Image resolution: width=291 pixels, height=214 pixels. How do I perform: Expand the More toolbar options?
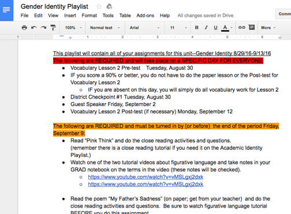[x=268, y=28]
